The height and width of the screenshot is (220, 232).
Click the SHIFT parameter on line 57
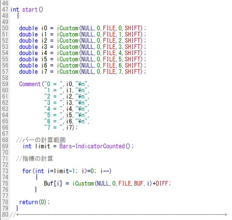click(133, 72)
